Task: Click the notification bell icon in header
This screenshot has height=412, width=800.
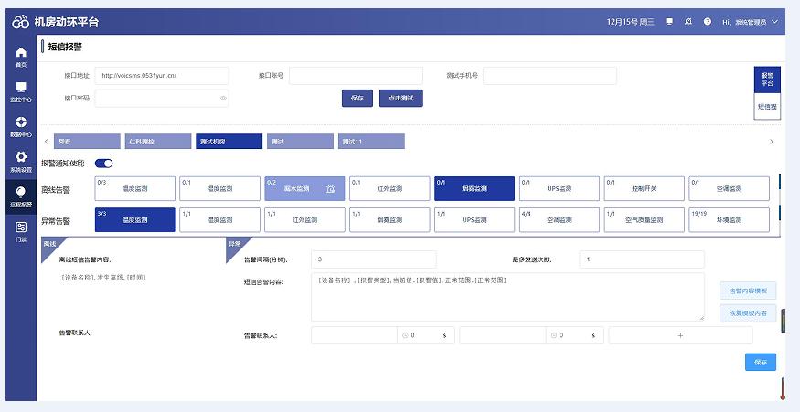Action: [688, 21]
